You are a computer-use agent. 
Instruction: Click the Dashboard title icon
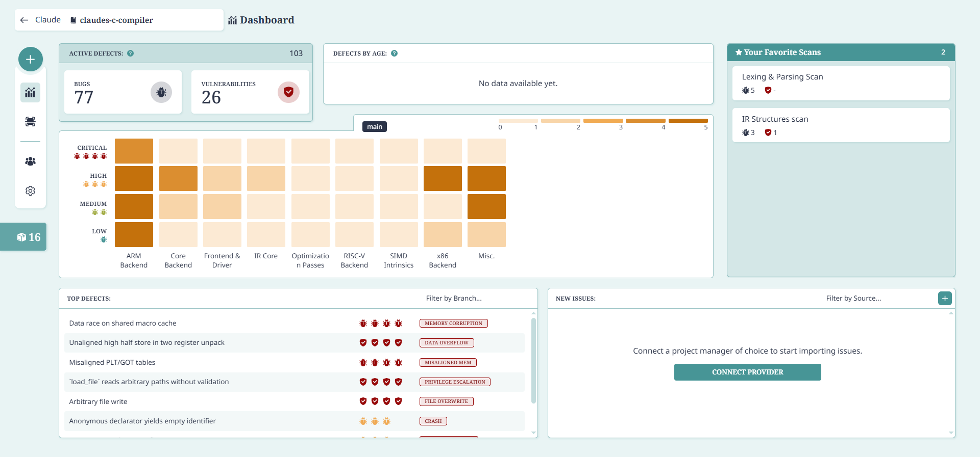coord(233,20)
